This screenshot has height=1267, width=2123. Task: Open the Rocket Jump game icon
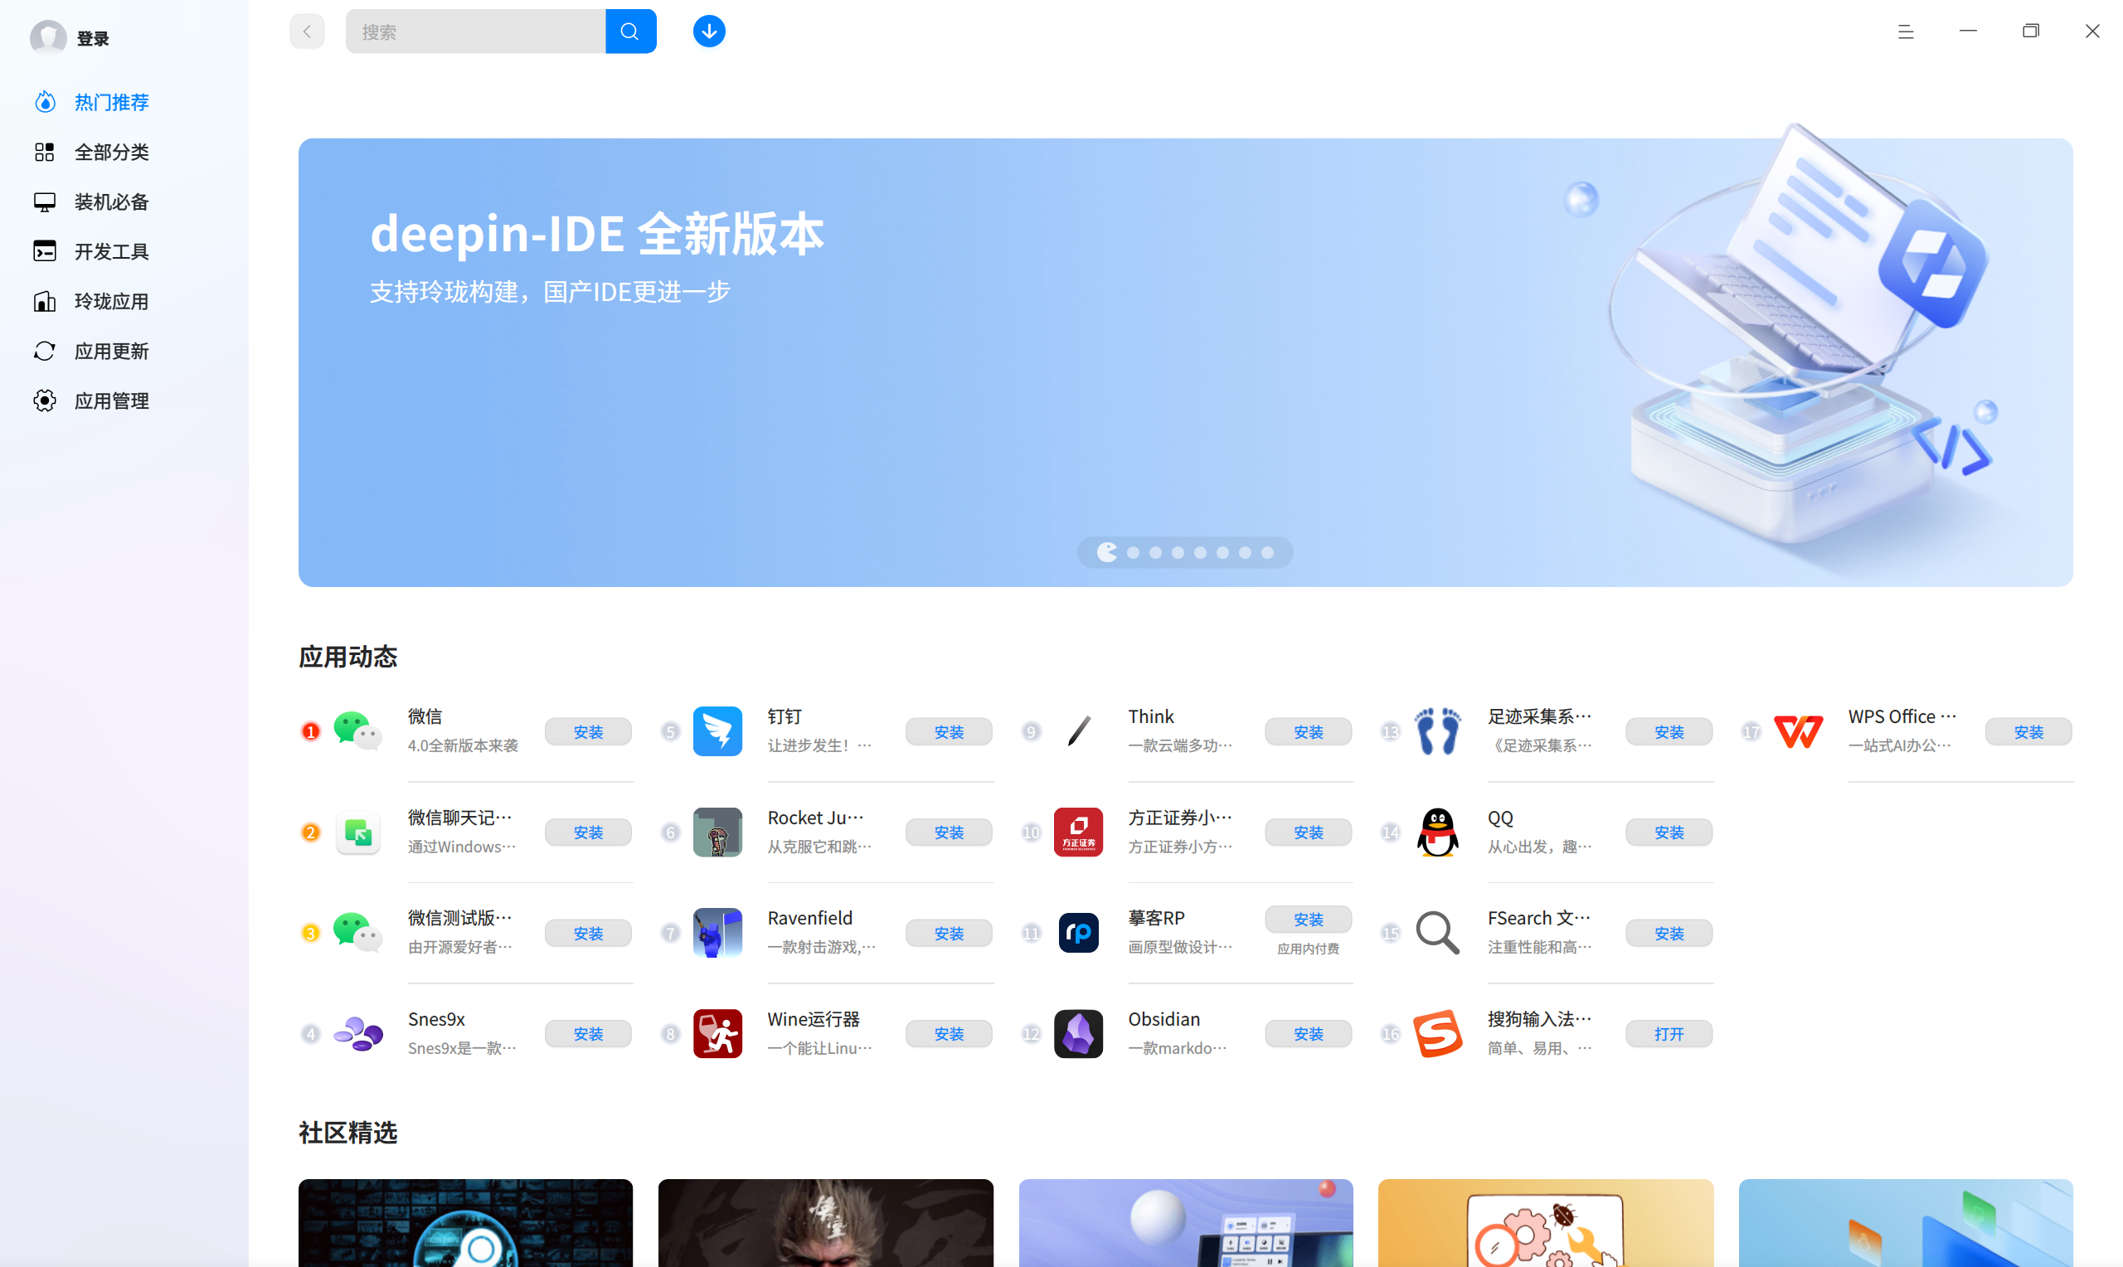click(717, 833)
